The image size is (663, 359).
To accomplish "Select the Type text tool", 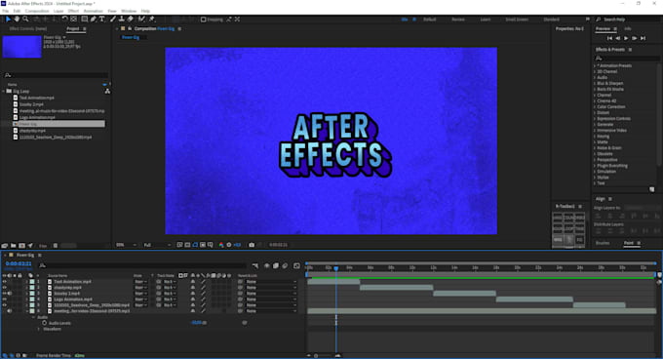I will (x=102, y=20).
